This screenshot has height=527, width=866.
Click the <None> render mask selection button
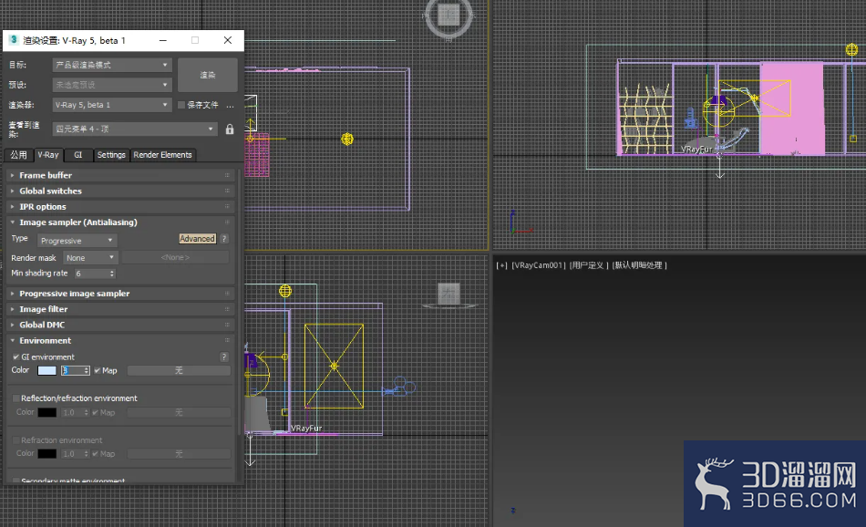175,258
